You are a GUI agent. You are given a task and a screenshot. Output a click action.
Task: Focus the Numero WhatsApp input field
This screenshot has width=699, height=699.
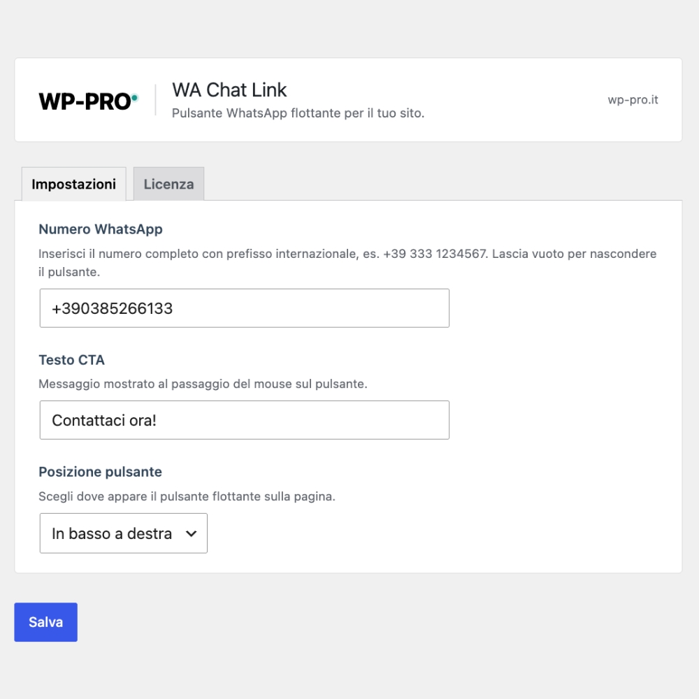[x=244, y=308]
